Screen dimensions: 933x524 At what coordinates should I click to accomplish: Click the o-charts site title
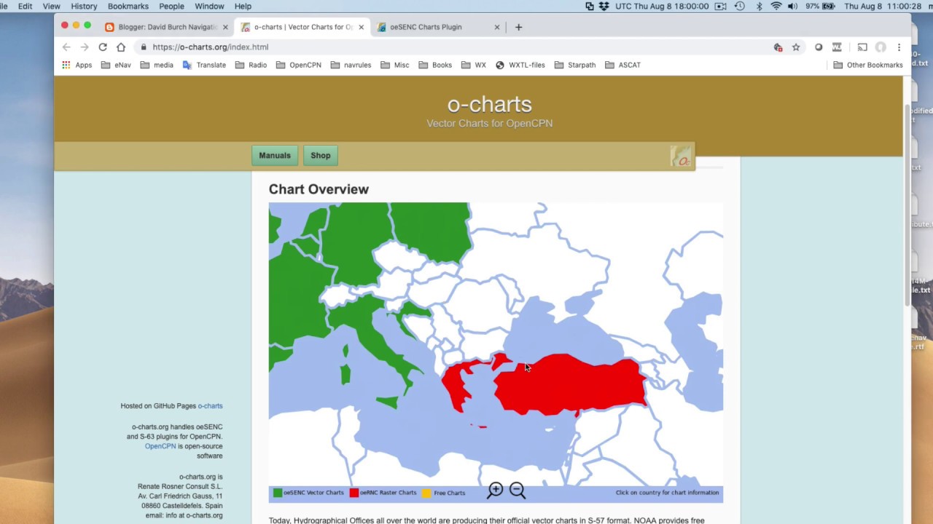point(489,104)
